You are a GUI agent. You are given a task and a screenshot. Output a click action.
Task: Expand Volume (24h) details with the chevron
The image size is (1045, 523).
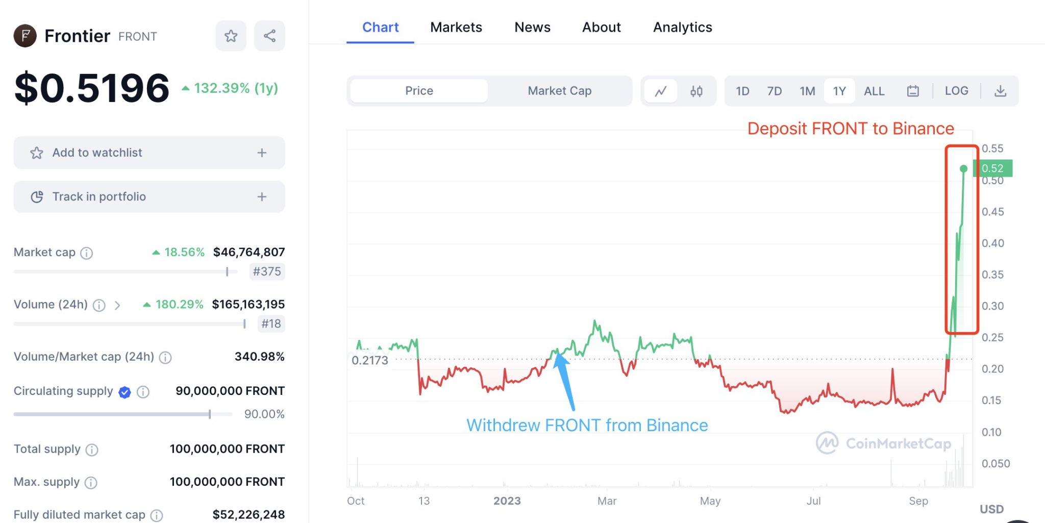118,305
